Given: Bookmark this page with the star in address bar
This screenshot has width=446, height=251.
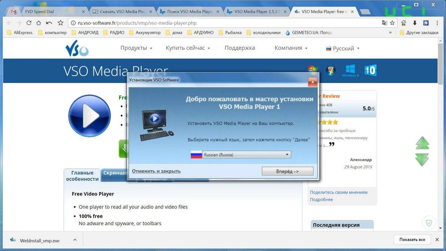Looking at the screenshot, I should click(392, 23).
